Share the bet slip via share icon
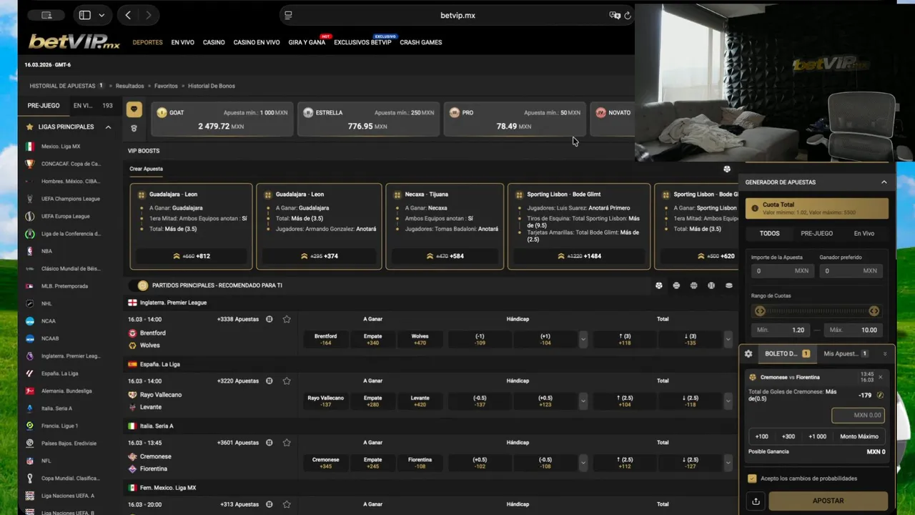Image resolution: width=915 pixels, height=515 pixels. [756, 501]
